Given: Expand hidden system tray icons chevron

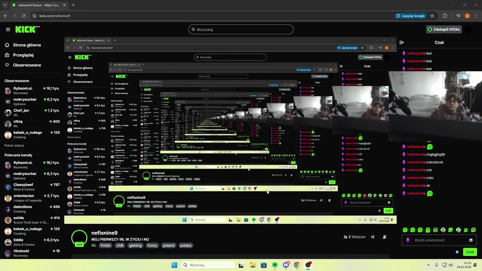Looking at the screenshot, I should [429, 265].
